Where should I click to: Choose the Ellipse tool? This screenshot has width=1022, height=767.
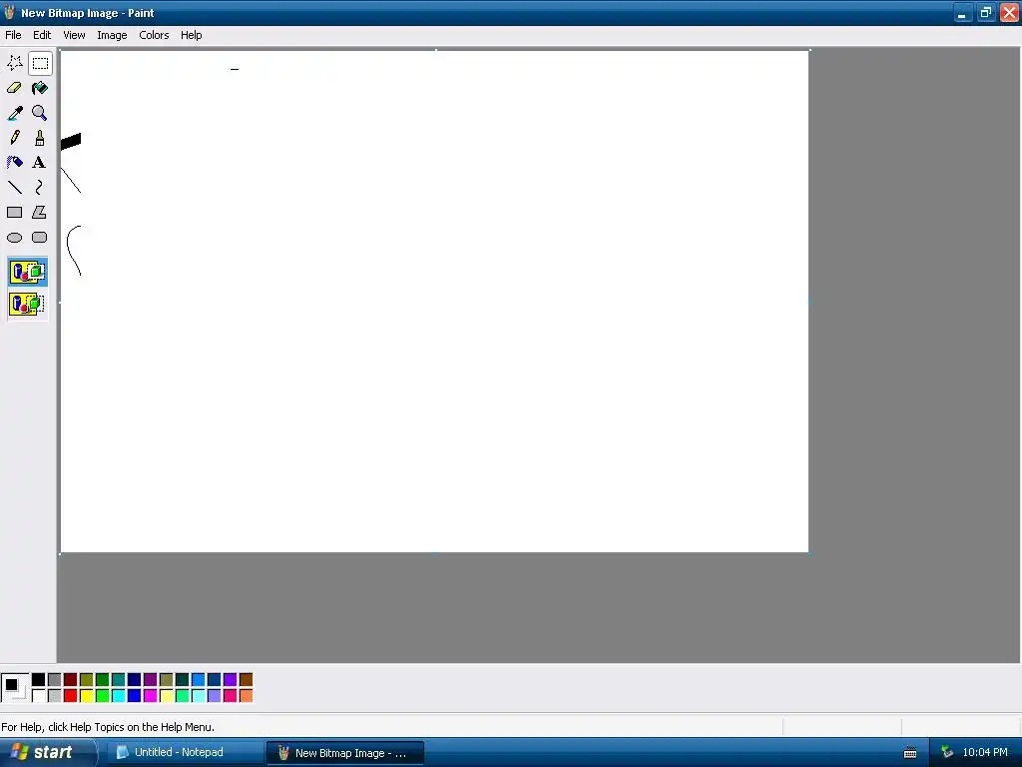[x=14, y=238]
